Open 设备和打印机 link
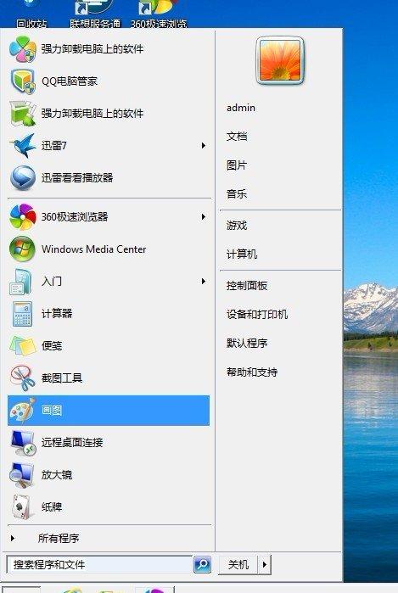 point(257,314)
